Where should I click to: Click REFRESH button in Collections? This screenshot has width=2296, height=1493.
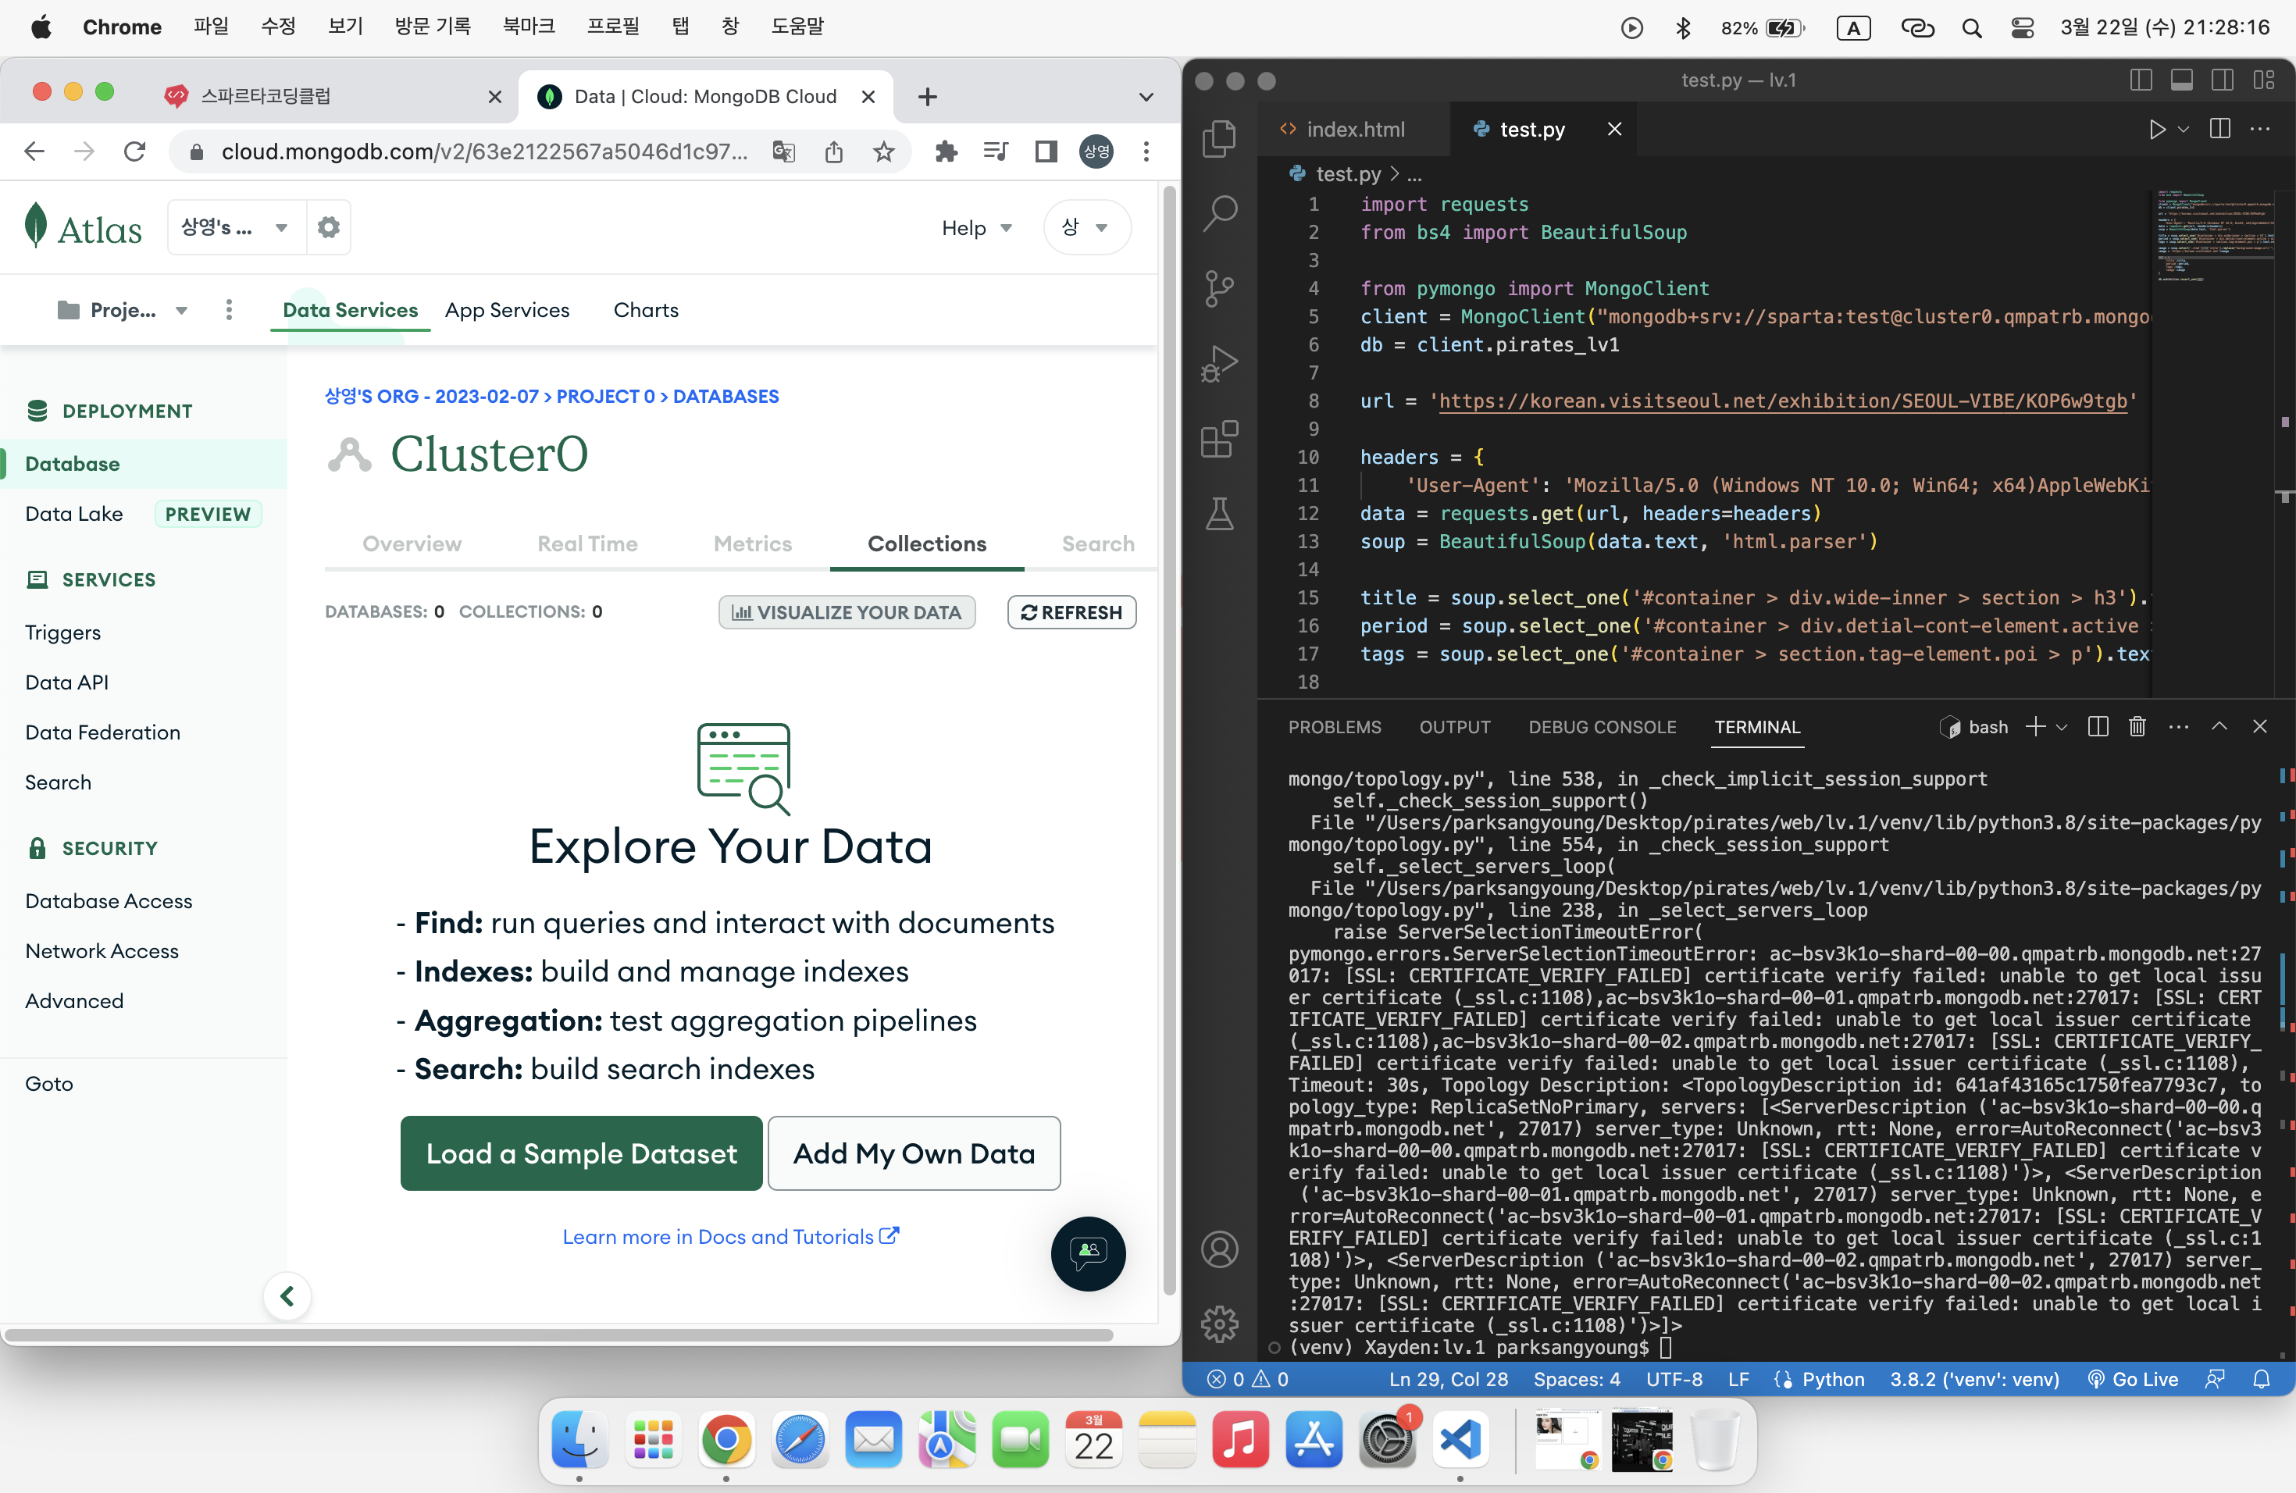pyautogui.click(x=1071, y=612)
